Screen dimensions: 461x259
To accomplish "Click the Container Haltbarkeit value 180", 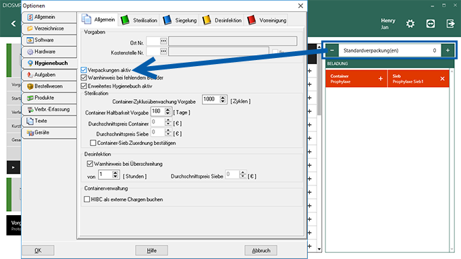I will point(157,111).
